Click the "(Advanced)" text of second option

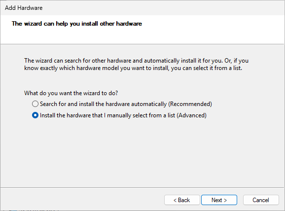click(x=192, y=115)
